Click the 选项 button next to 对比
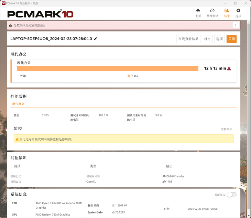The height and width of the screenshot is (218, 251). tap(219, 39)
